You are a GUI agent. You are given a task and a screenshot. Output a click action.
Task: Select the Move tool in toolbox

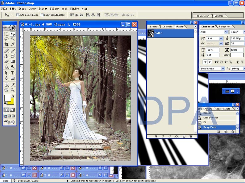[13, 34]
